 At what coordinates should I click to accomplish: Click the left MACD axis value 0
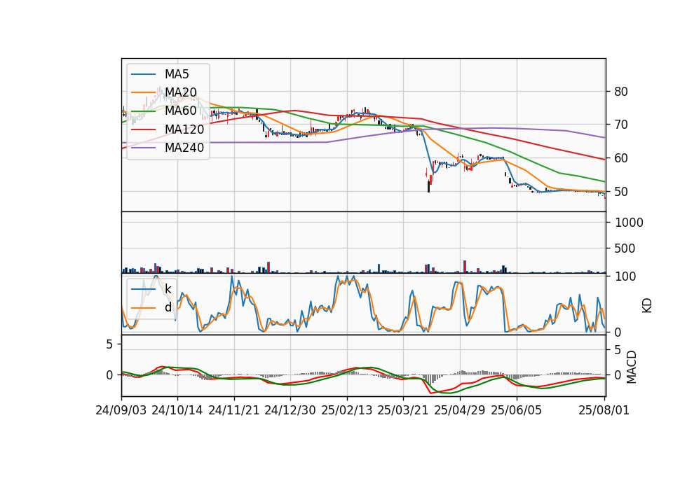click(x=109, y=375)
